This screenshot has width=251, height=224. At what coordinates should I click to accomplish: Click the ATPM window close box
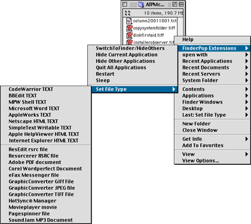(125, 4)
